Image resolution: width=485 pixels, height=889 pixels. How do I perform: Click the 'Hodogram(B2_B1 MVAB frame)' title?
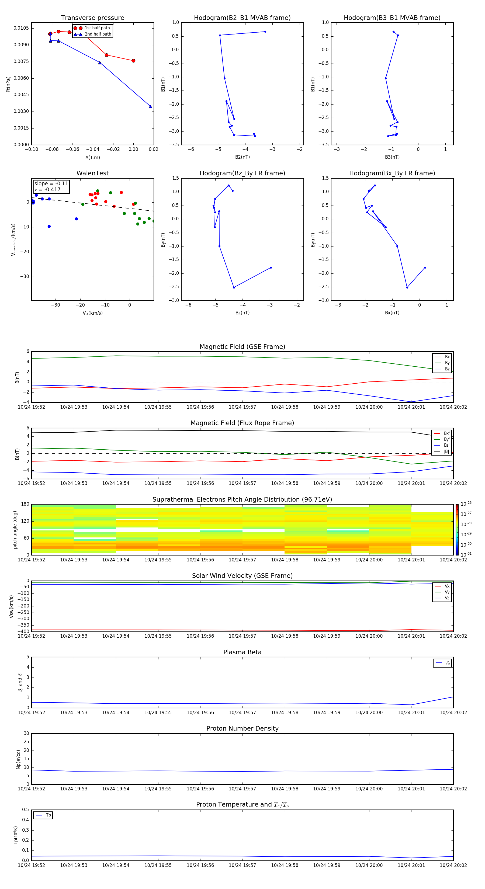(242, 18)
